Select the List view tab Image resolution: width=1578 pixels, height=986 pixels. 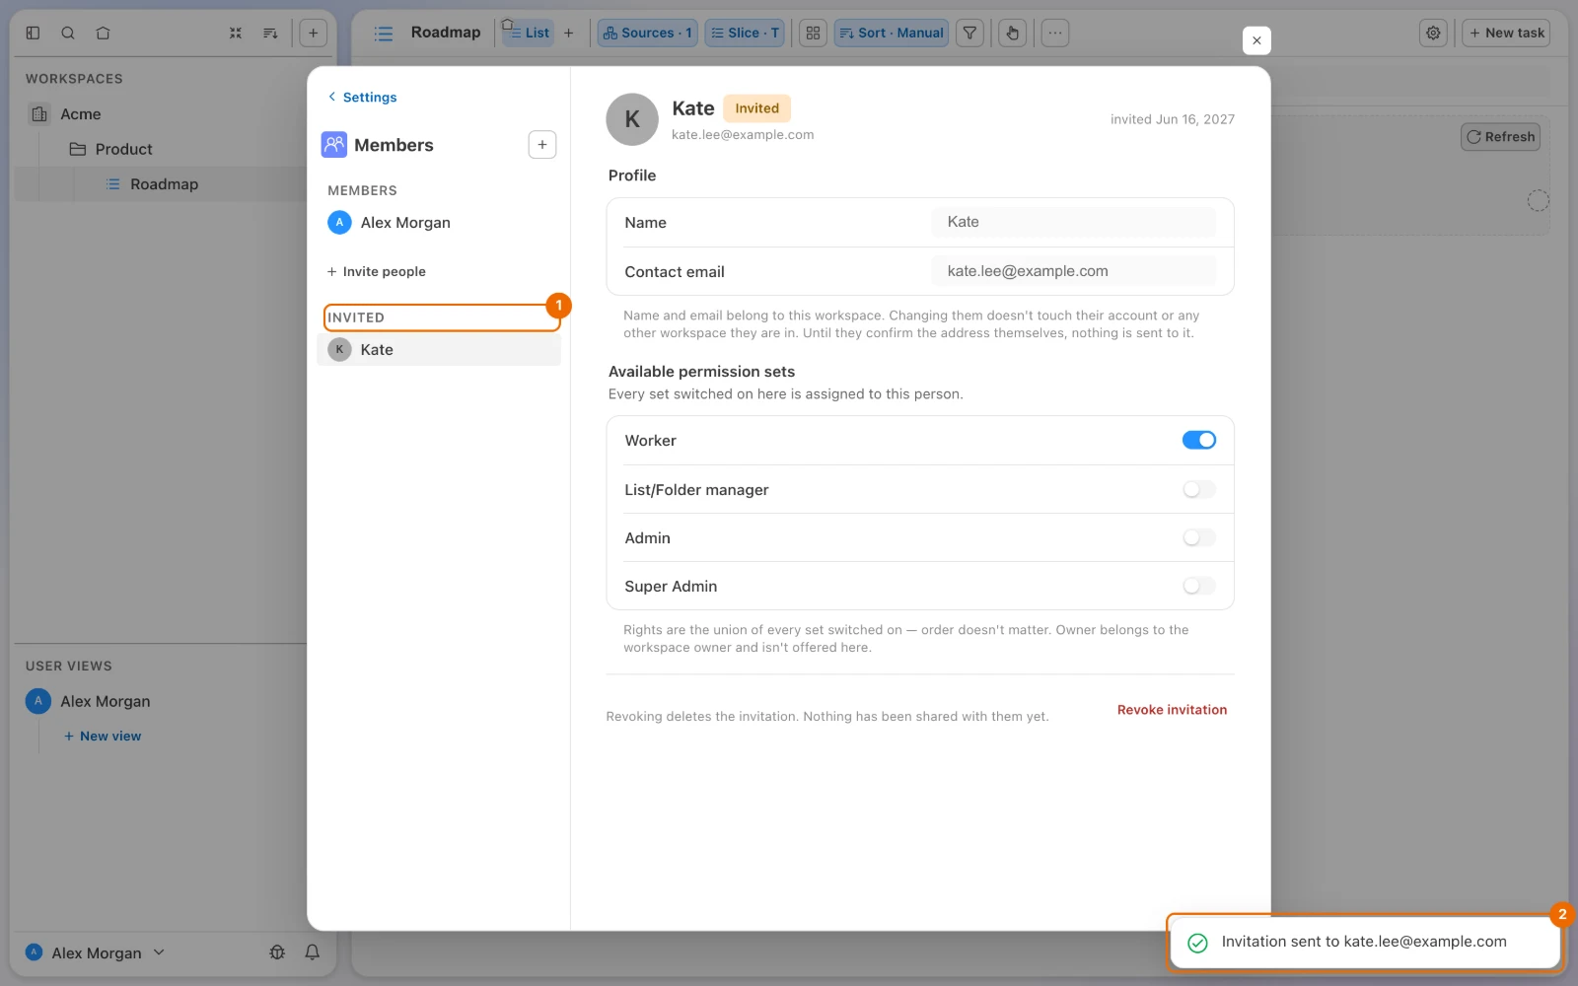point(529,33)
